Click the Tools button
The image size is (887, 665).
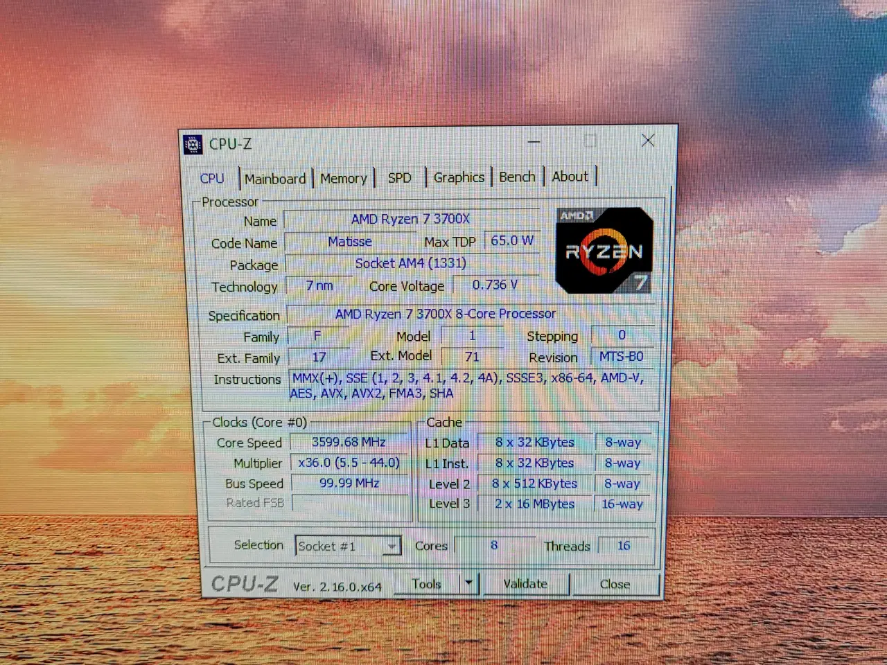pyautogui.click(x=427, y=583)
